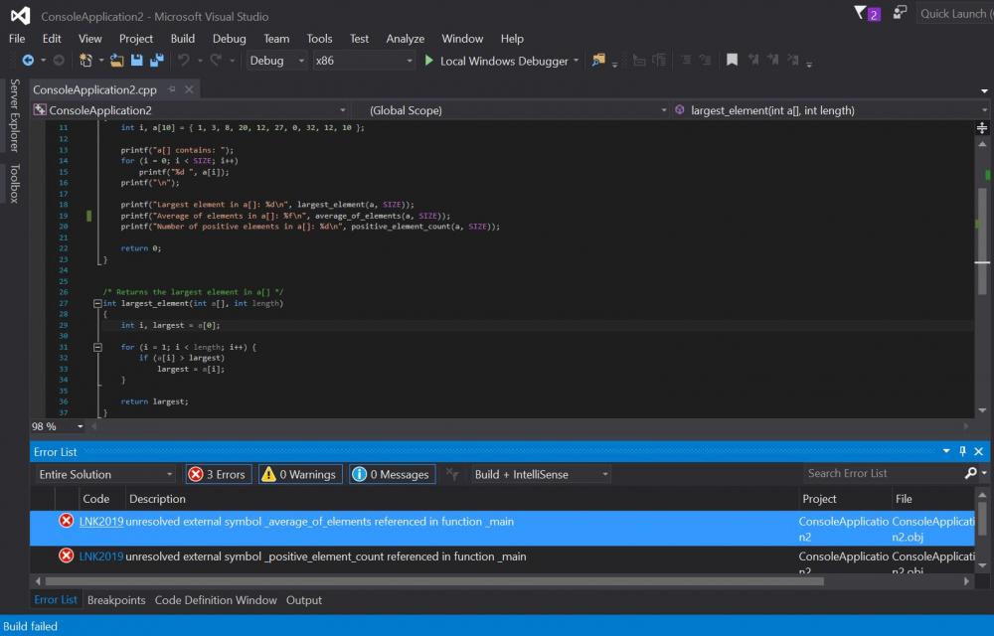Viewport: 994px width, 636px height.
Task: Open the Server Explorer side panel
Action: 14,115
